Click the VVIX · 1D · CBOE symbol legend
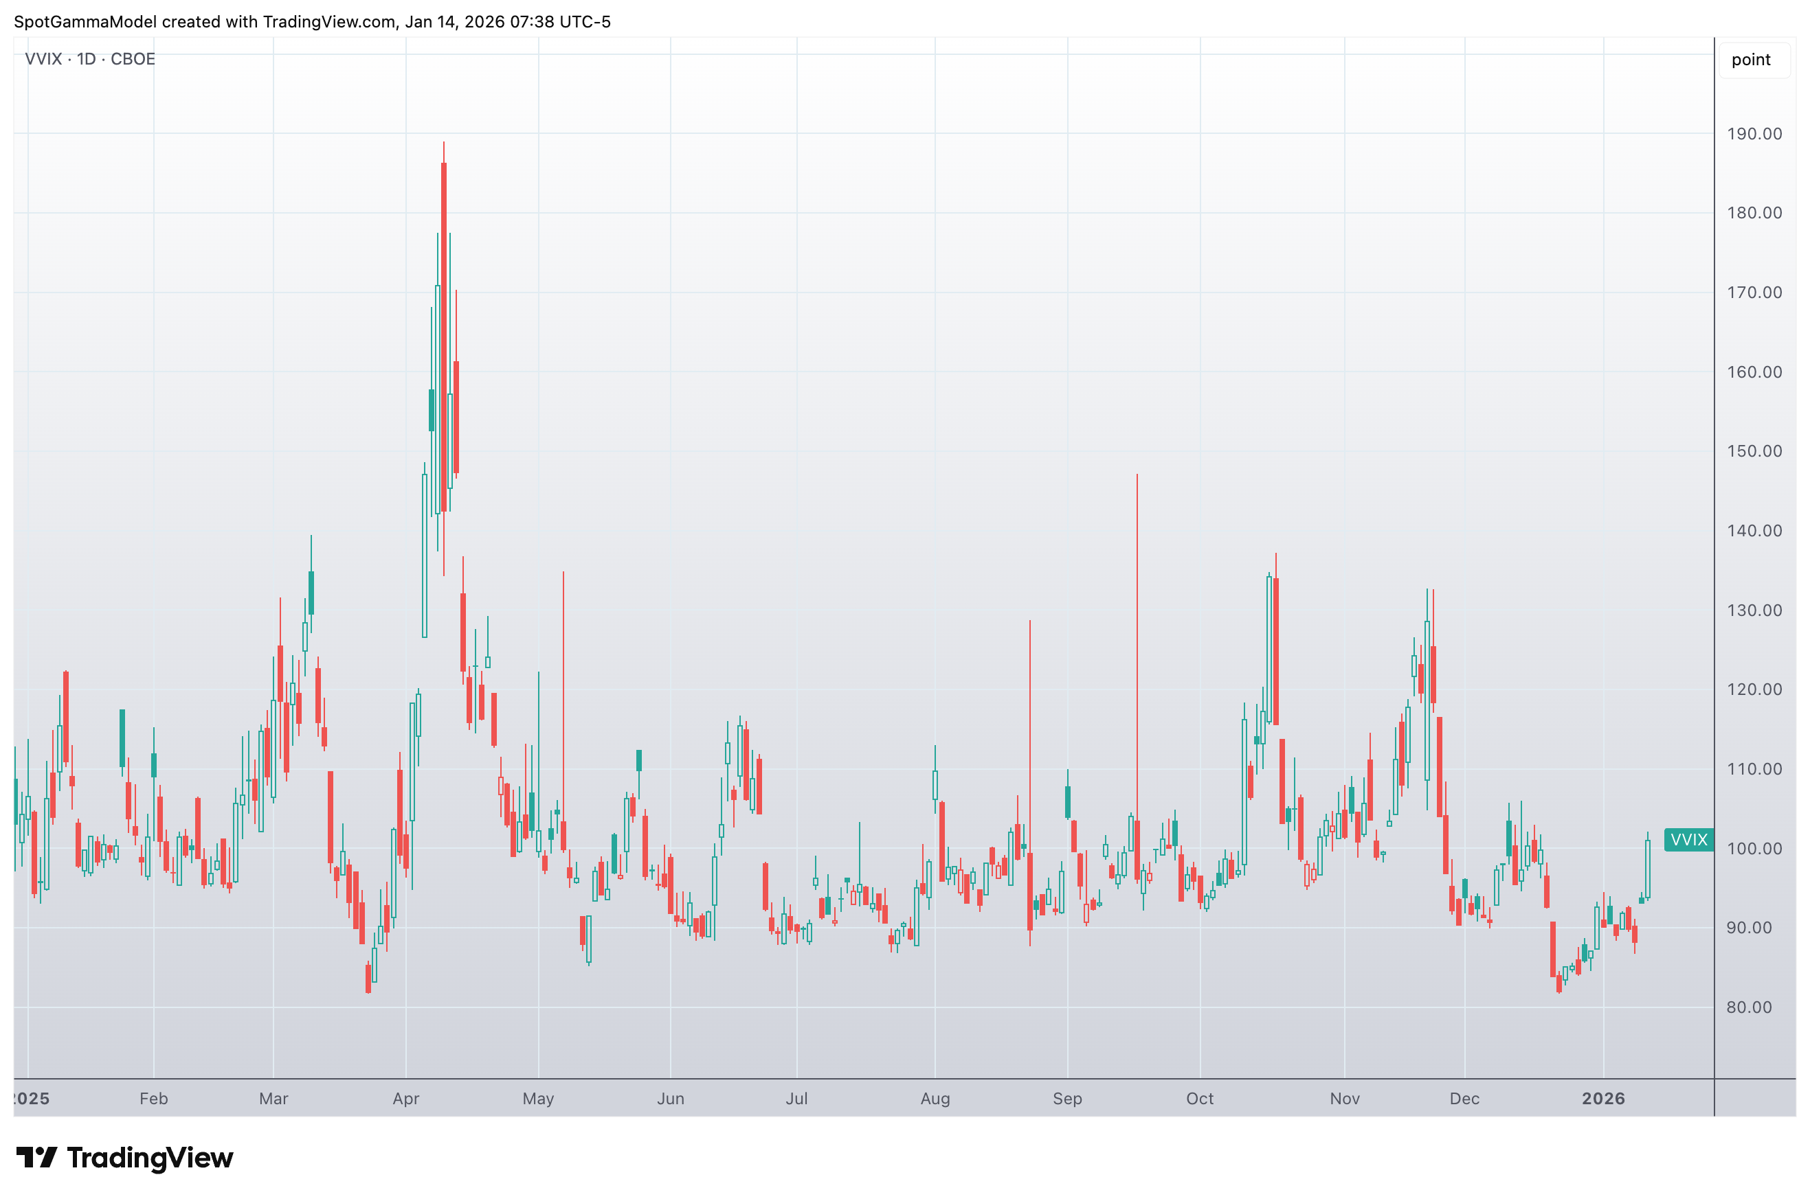Image resolution: width=1810 pixels, height=1199 pixels. click(89, 59)
